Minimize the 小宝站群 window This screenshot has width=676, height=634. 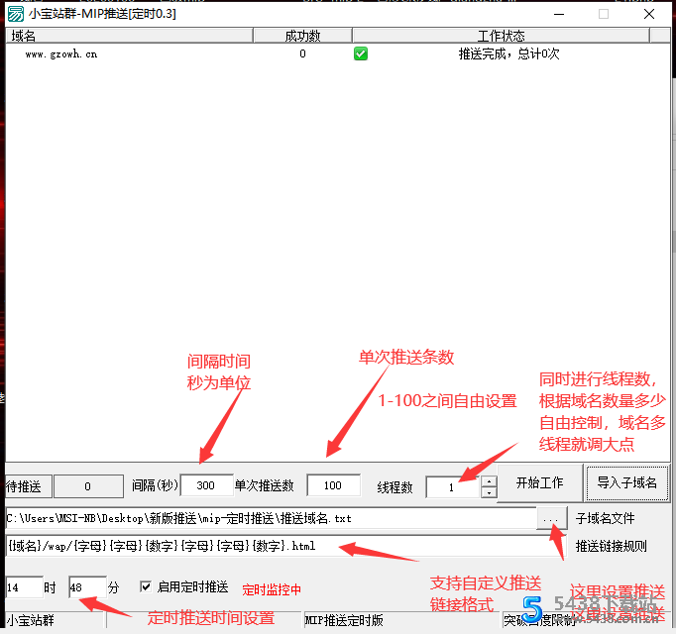(559, 14)
